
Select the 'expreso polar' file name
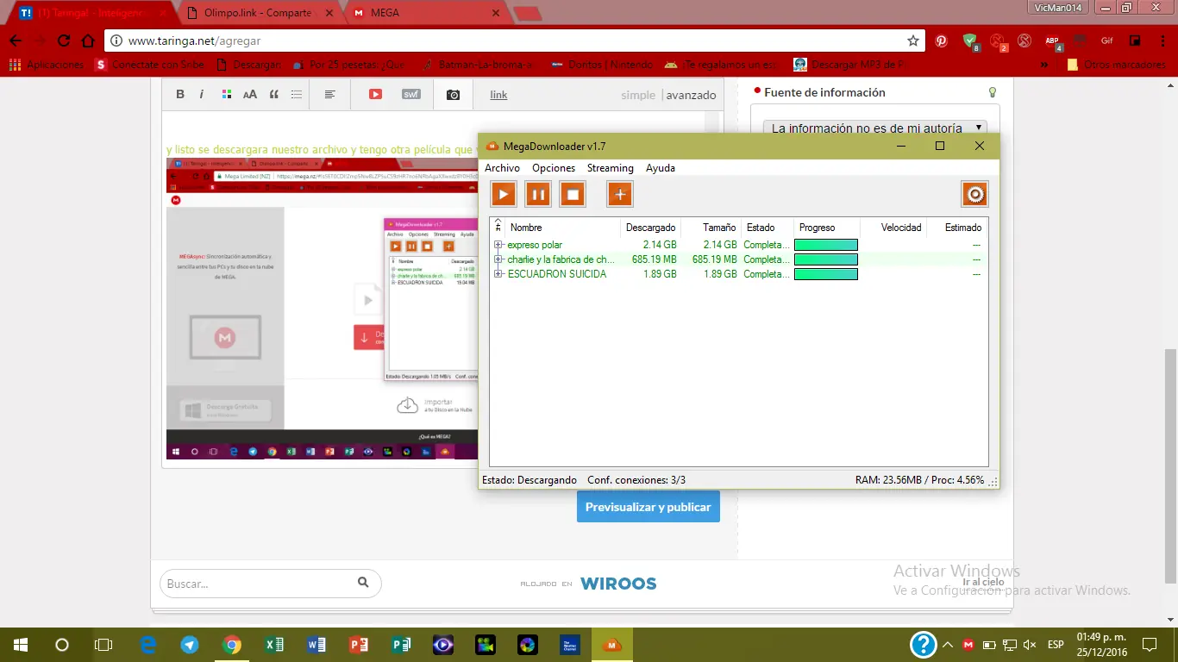(535, 245)
